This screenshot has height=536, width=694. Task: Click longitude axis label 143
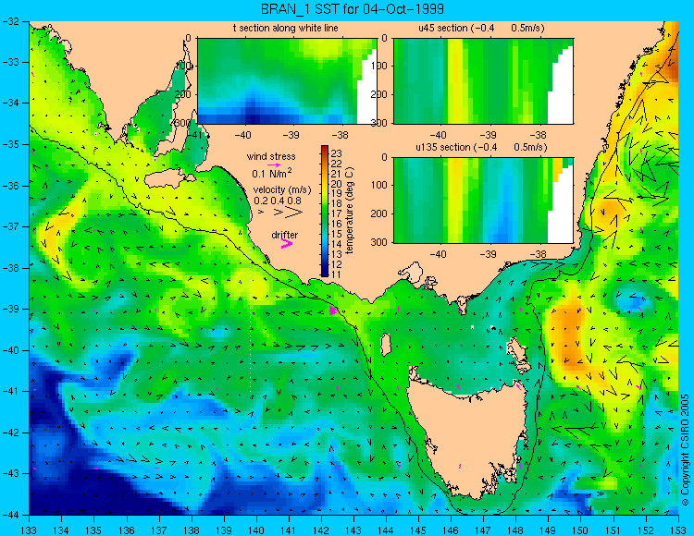[x=353, y=530]
